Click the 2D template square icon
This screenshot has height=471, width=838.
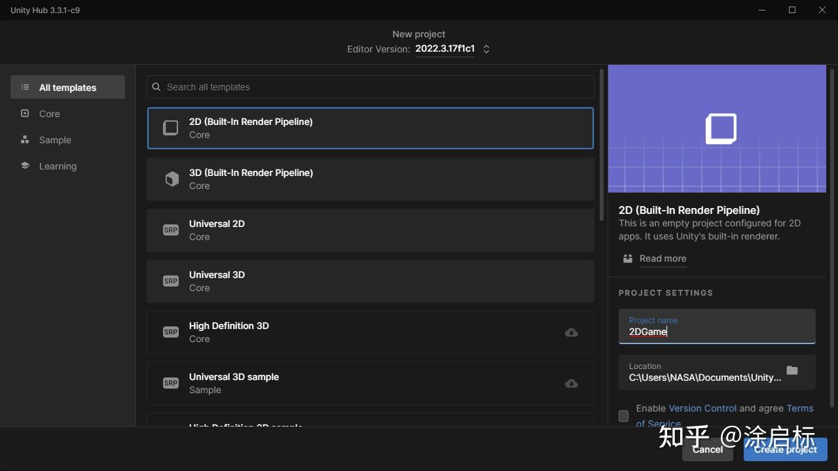pyautogui.click(x=171, y=128)
